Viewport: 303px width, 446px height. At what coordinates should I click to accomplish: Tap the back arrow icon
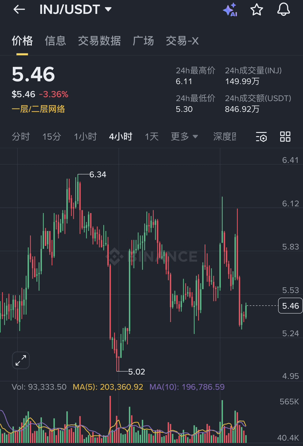point(19,10)
